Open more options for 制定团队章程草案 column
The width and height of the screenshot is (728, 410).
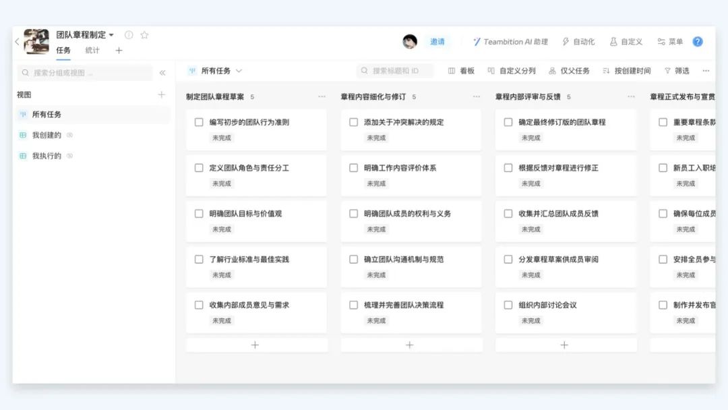point(322,97)
